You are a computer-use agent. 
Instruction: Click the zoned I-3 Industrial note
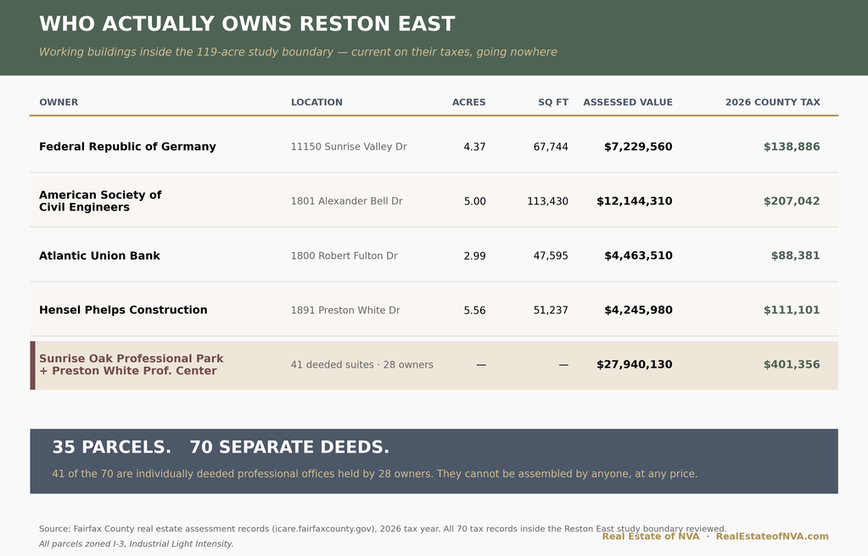[x=136, y=544]
